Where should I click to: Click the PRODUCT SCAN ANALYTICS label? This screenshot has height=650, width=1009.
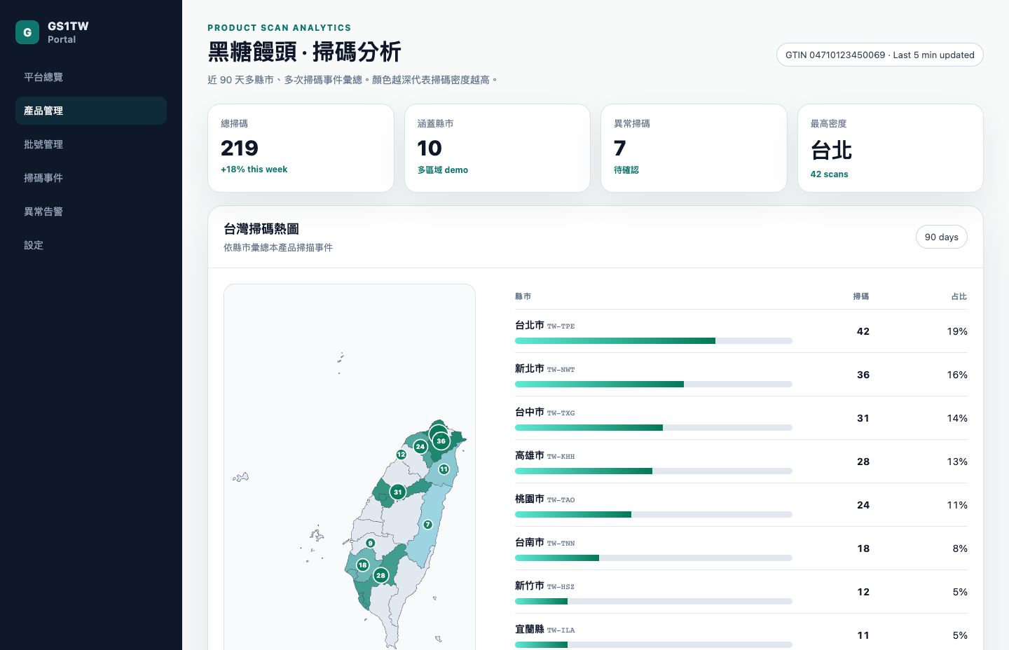tap(280, 28)
